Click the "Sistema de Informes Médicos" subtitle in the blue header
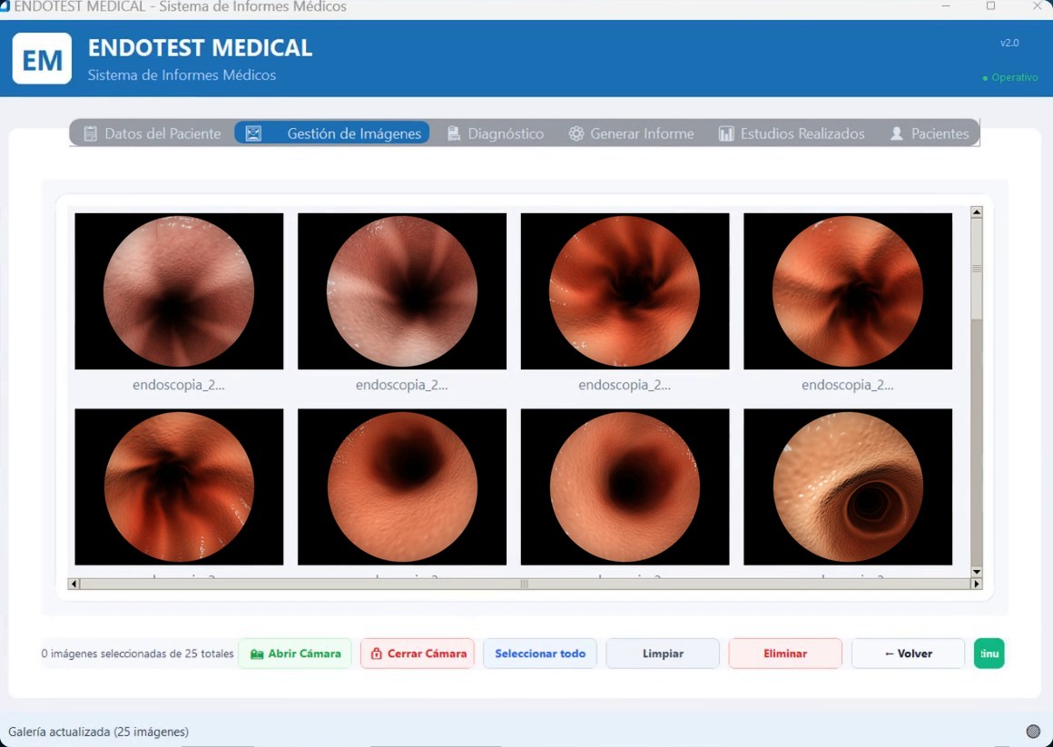This screenshot has width=1053, height=747. click(182, 75)
